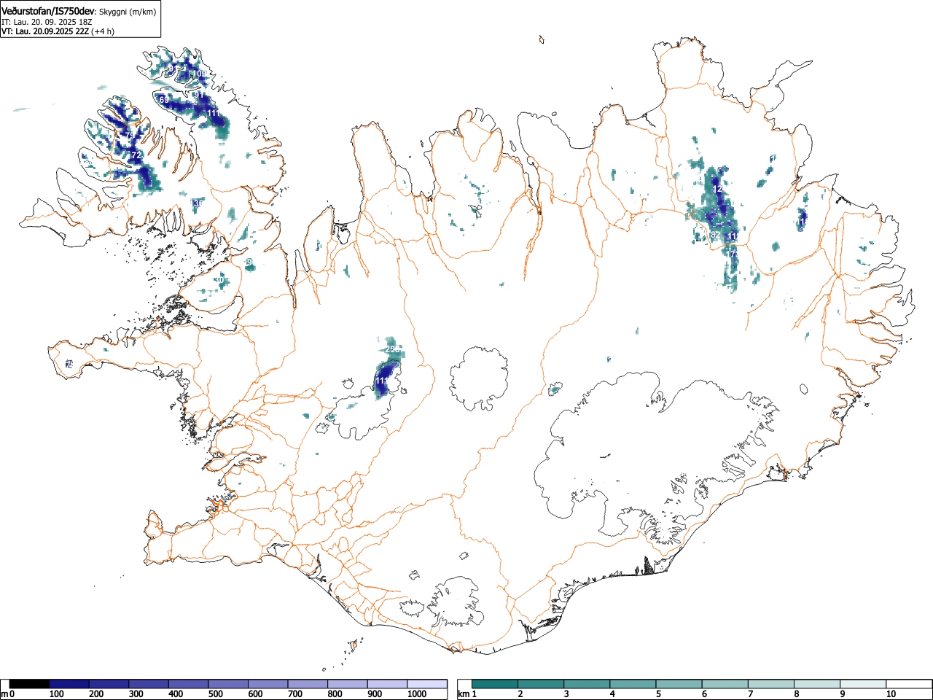Viewport: 933px width, 700px height.
Task: Choose the 300–400 m legend swatch
Action: click(149, 684)
